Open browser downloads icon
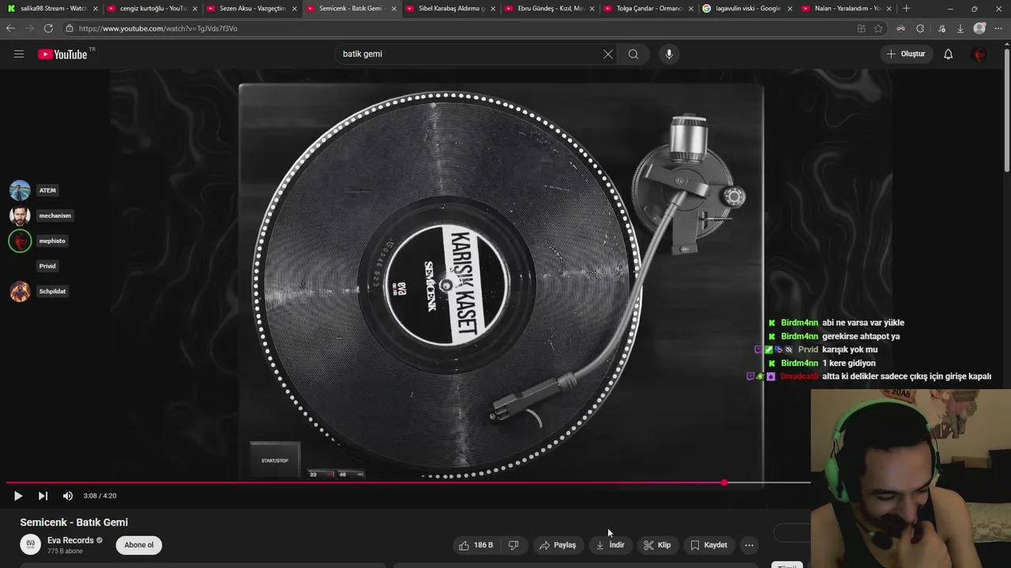 click(960, 28)
